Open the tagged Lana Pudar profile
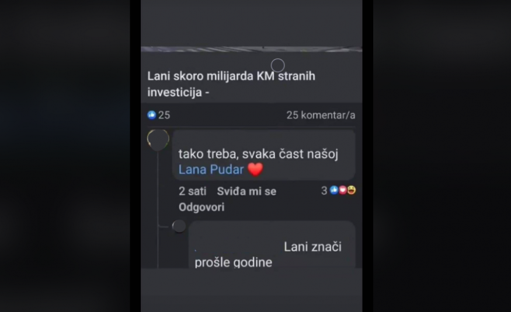 pos(211,170)
